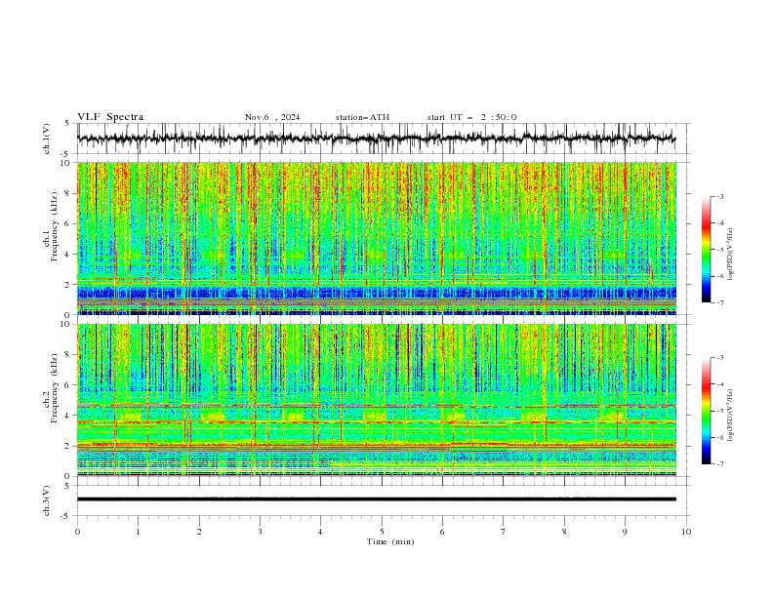The height and width of the screenshot is (597, 773).
Task: Click the "-3" tick on ch.1 color bar
Action: [719, 196]
